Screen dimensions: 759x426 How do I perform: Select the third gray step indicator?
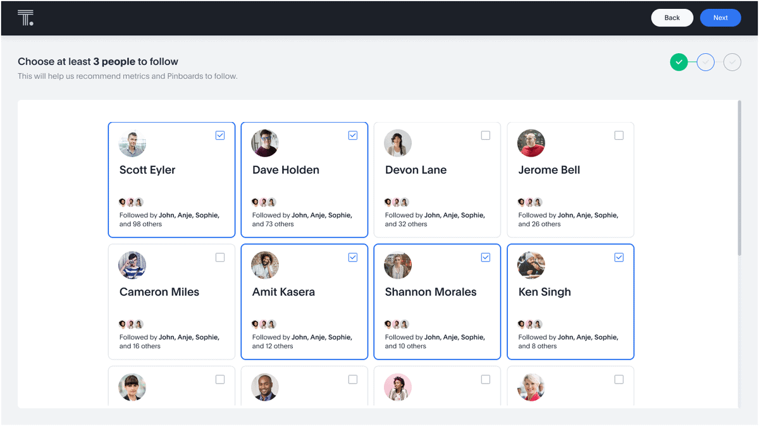[x=732, y=62]
